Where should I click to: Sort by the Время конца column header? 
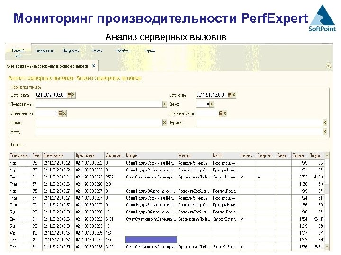click(90, 155)
